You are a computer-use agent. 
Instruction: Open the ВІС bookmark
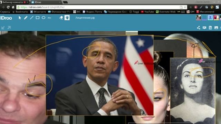click(77, 12)
